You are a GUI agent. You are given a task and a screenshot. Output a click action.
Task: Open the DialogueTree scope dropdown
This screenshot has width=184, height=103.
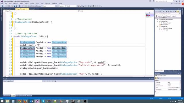[x=41, y=11]
